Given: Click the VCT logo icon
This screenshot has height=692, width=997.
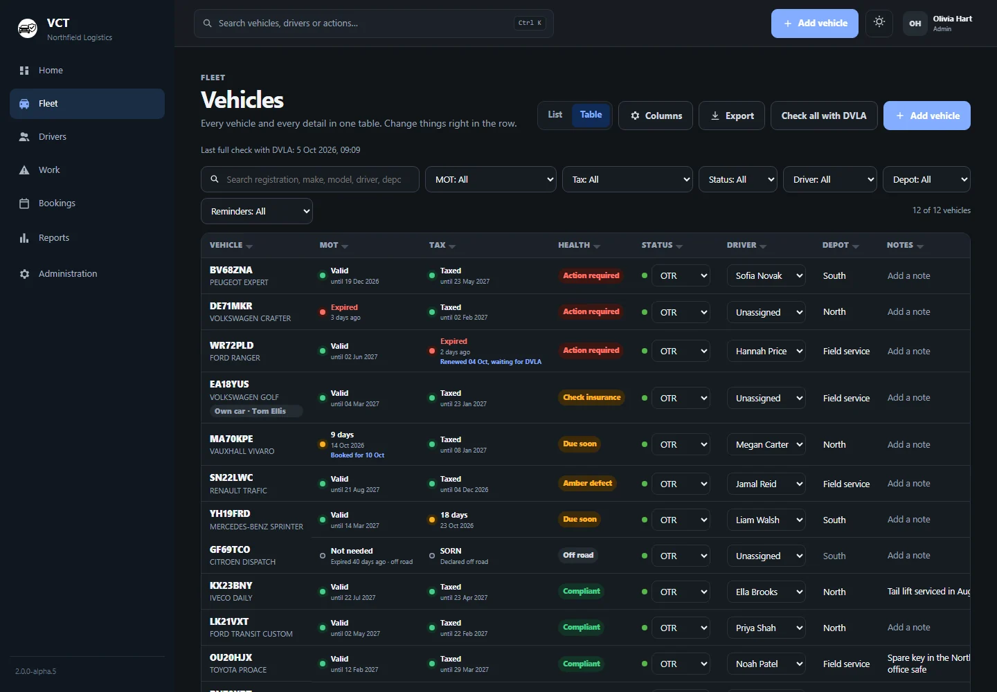Looking at the screenshot, I should (28, 28).
